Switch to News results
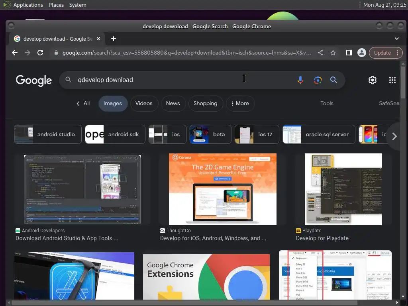The height and width of the screenshot is (306, 408). coord(173,103)
